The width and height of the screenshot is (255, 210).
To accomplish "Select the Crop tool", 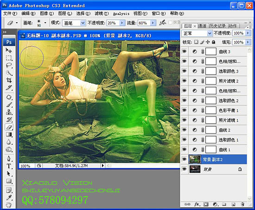I will [x=9, y=80].
